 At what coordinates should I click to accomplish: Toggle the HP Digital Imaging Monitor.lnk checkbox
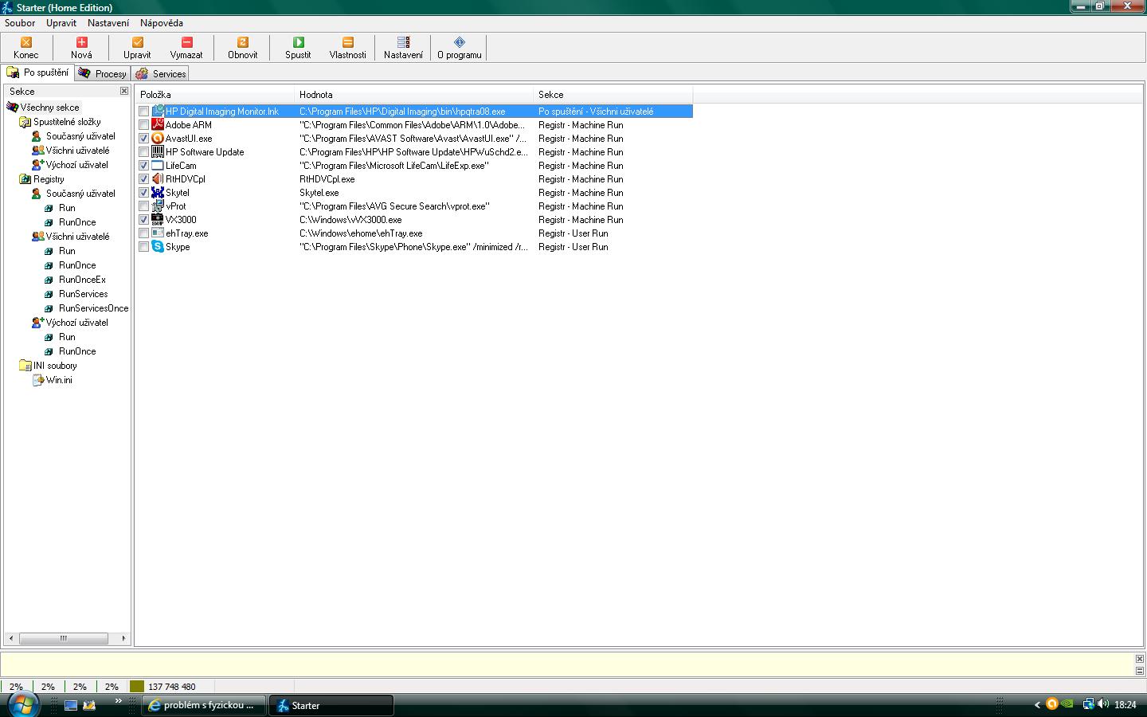(144, 112)
